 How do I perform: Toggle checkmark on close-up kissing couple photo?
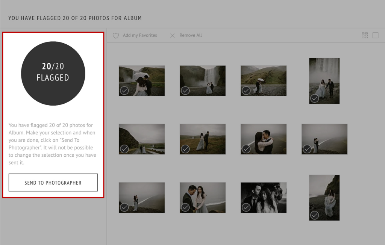(x=246, y=149)
